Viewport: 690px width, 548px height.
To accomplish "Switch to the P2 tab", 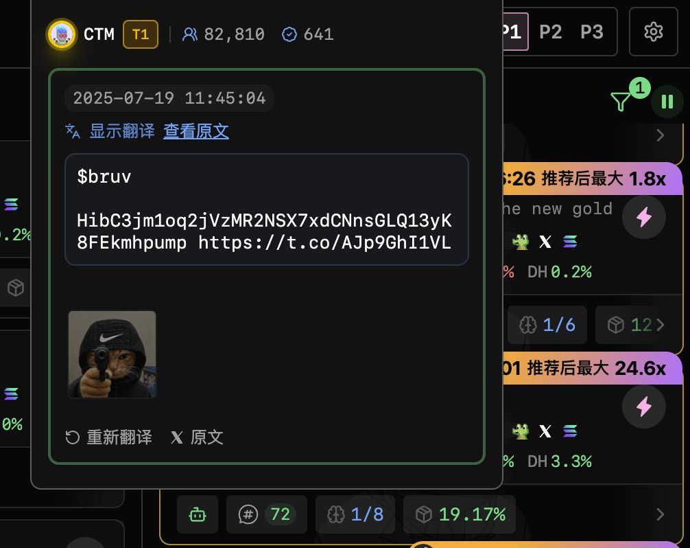I will point(551,32).
